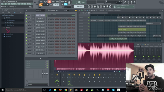Click the download content library icon
Viewport: 164px width, 92px height.
coord(115,7)
